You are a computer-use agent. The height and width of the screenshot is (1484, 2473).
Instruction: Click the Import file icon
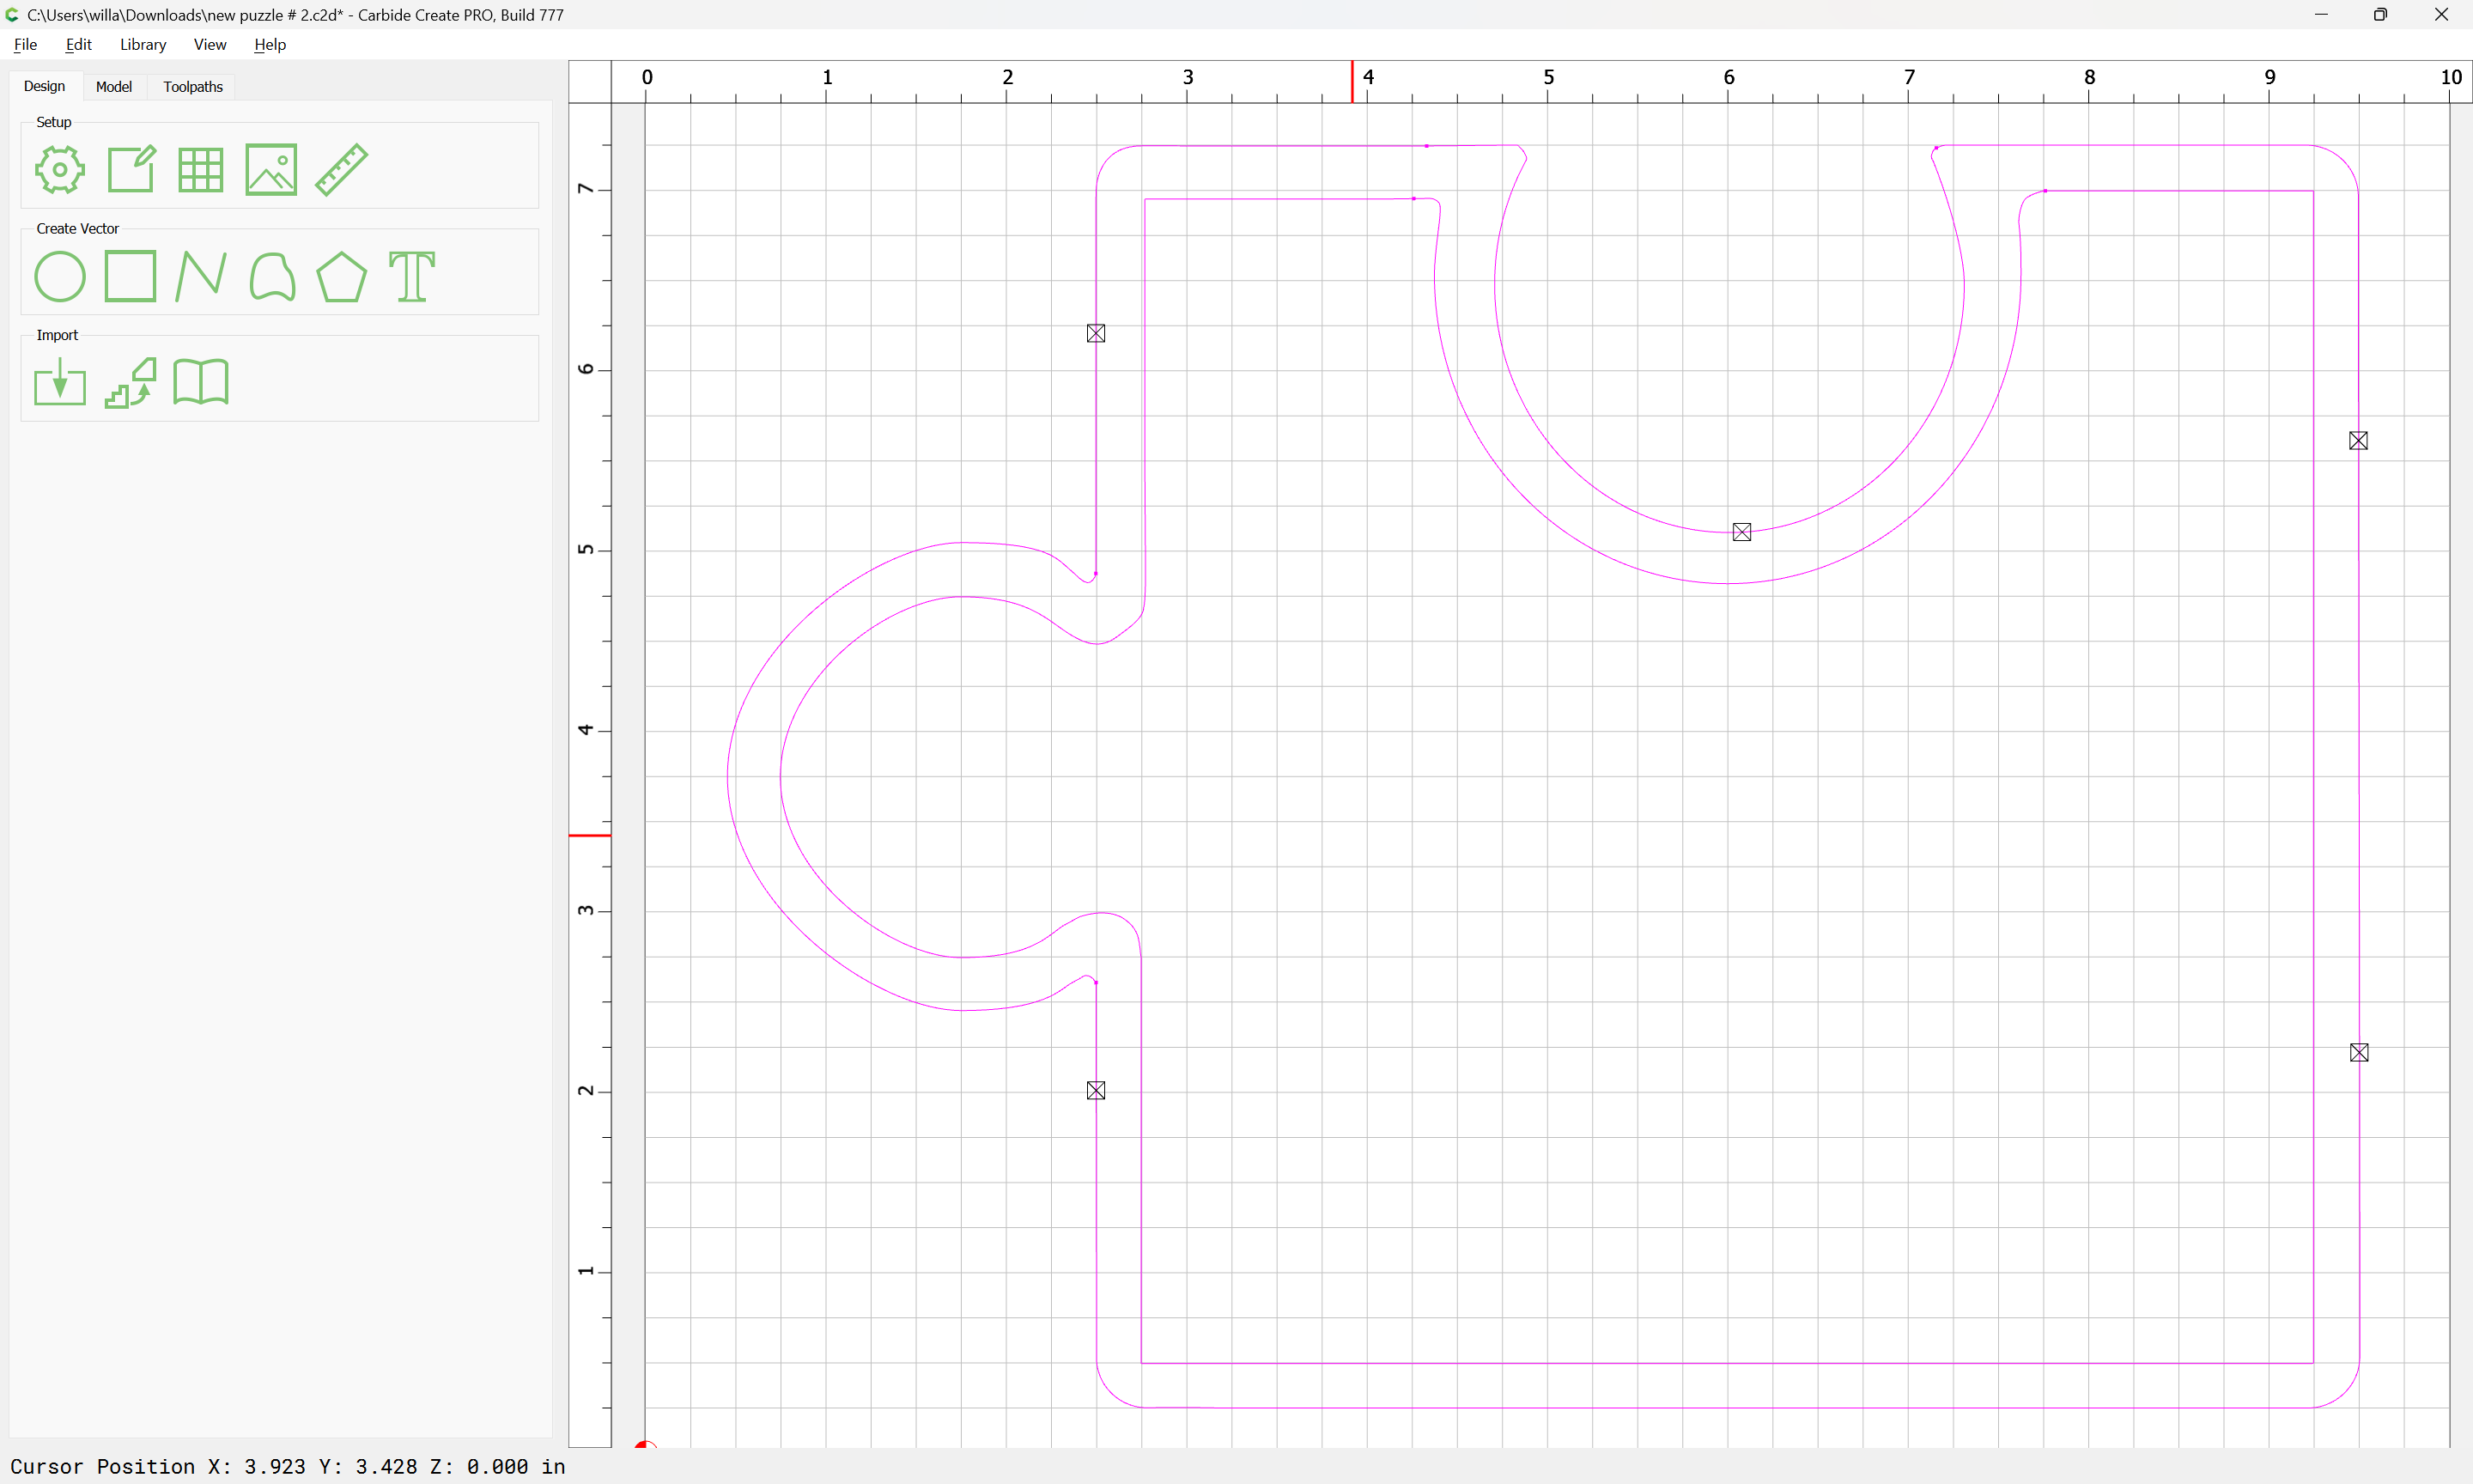coord(60,382)
